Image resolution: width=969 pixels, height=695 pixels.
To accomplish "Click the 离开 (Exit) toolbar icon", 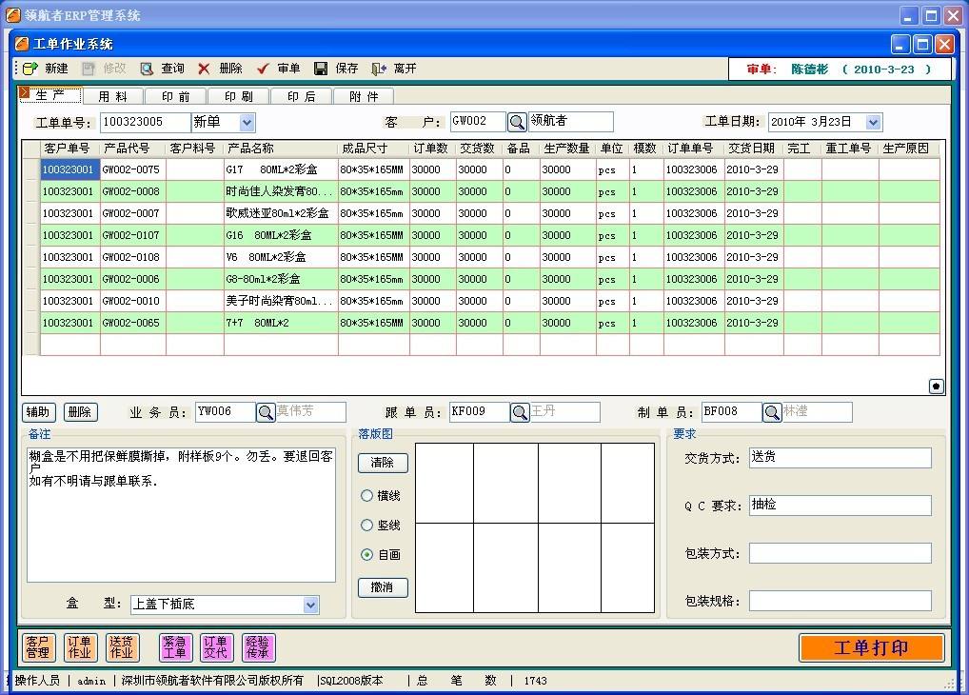I will tap(379, 69).
